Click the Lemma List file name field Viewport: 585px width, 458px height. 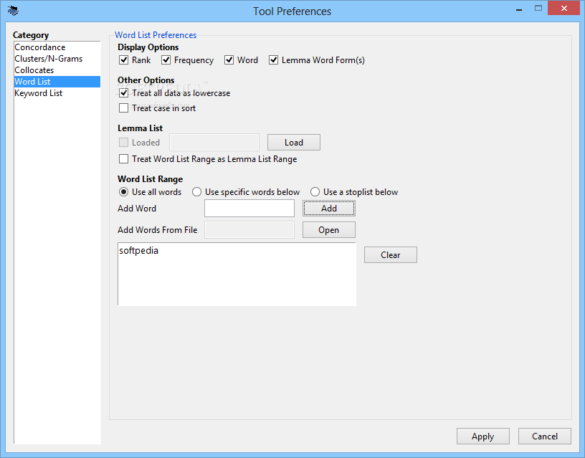[214, 143]
